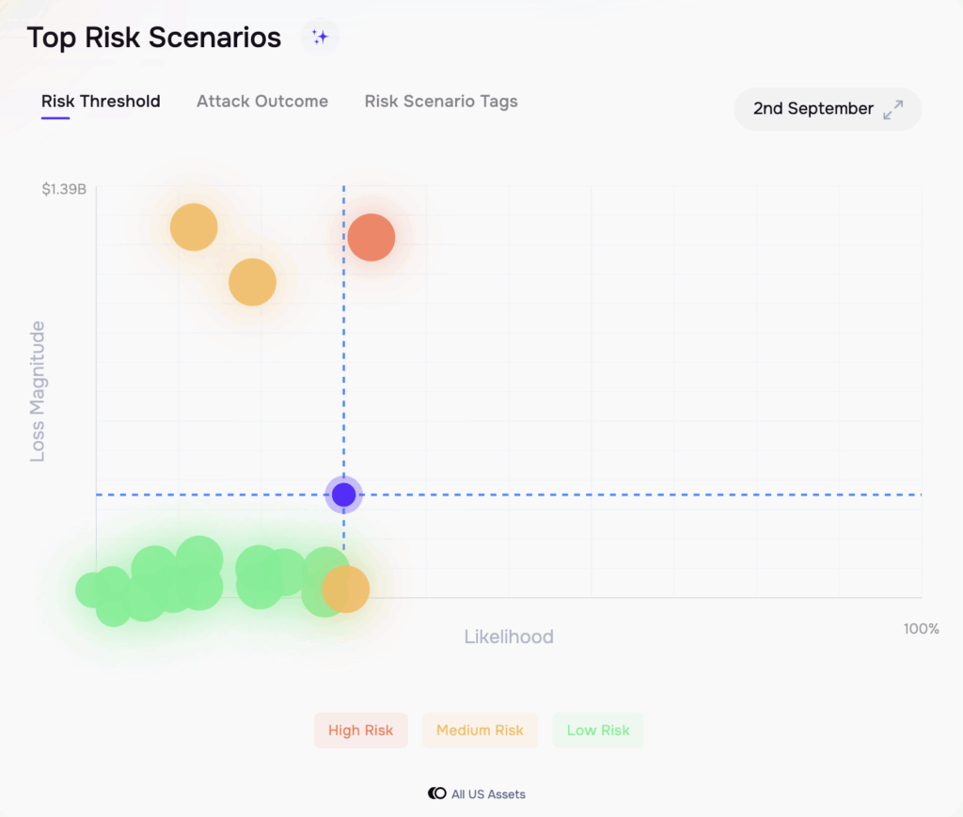Click the green bubble at the cluster top
This screenshot has height=817, width=963.
click(199, 559)
